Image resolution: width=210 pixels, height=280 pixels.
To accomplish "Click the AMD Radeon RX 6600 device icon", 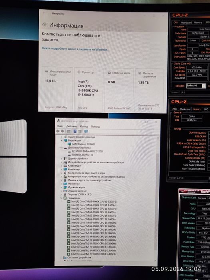I will [x=69, y=144].
